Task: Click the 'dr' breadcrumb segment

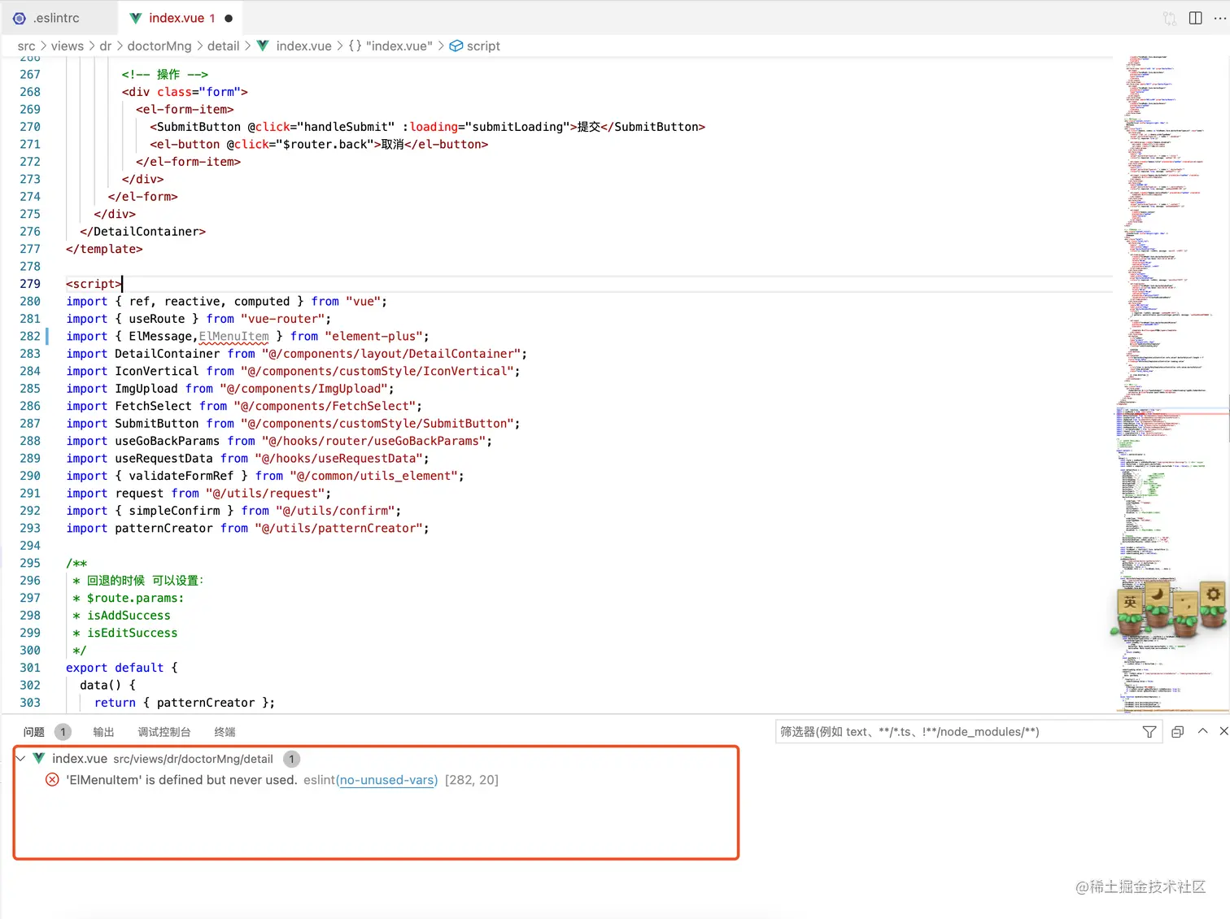Action: pos(106,46)
